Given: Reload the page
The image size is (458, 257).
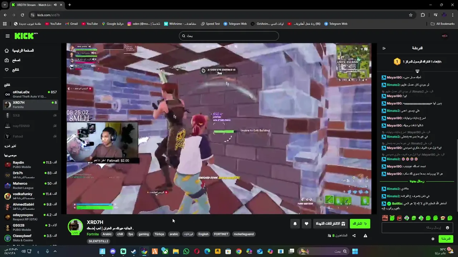Looking at the screenshot, I should click(22, 15).
